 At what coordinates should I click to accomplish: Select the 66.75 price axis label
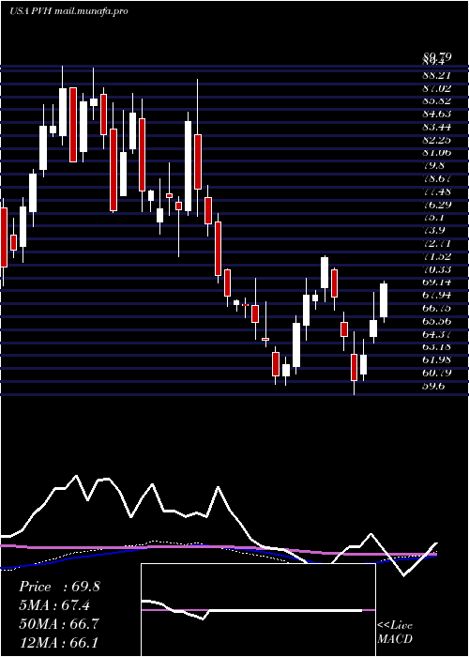click(436, 309)
